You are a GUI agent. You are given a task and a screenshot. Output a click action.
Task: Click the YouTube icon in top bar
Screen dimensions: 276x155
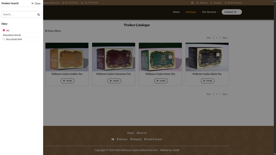pyautogui.click(x=192, y=3)
